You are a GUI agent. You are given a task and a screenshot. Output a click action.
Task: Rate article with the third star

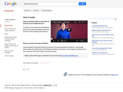pyautogui.click(x=45, y=63)
